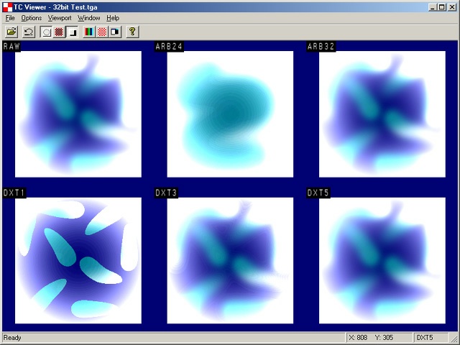
Task: Click the red-white checkerboard alpha icon
Action: 102,32
